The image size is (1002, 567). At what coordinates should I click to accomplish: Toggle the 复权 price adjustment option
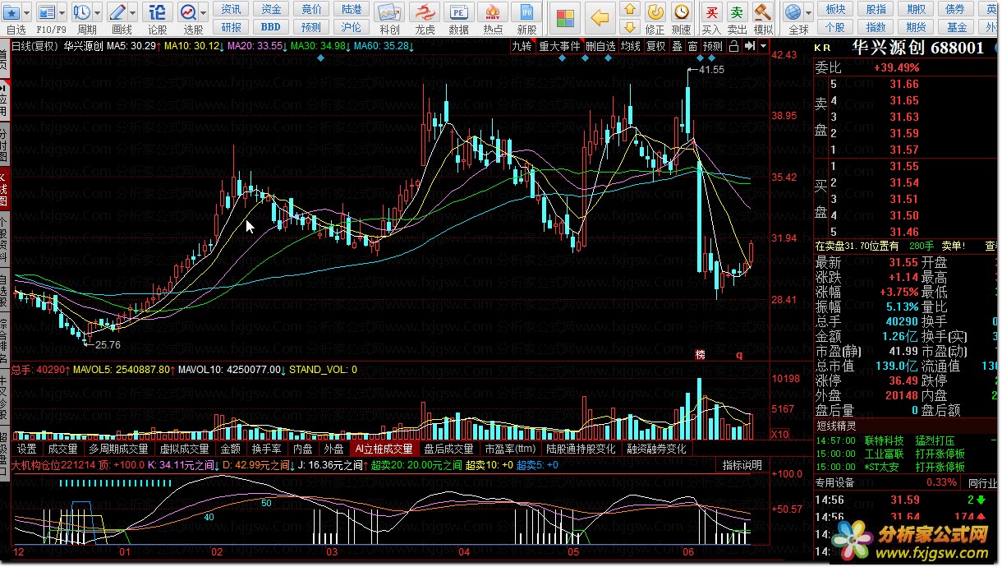coord(655,46)
